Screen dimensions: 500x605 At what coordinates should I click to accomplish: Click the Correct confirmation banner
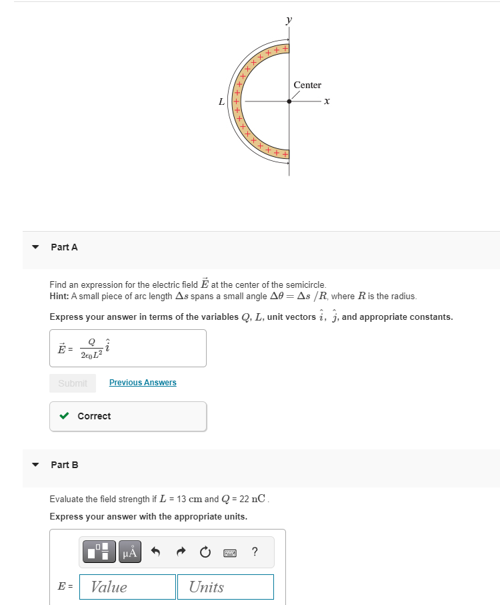[x=127, y=415]
